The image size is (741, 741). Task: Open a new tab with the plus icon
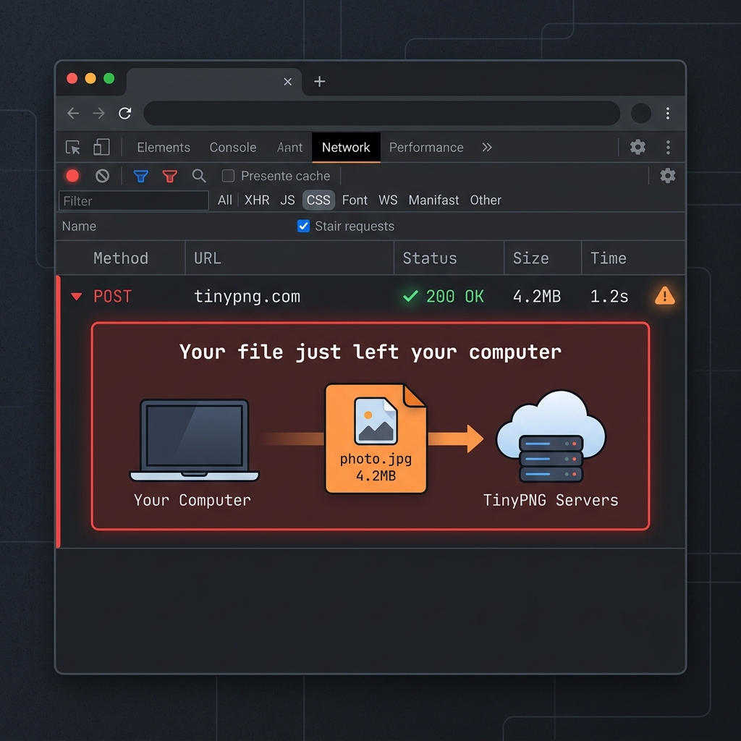(x=319, y=81)
